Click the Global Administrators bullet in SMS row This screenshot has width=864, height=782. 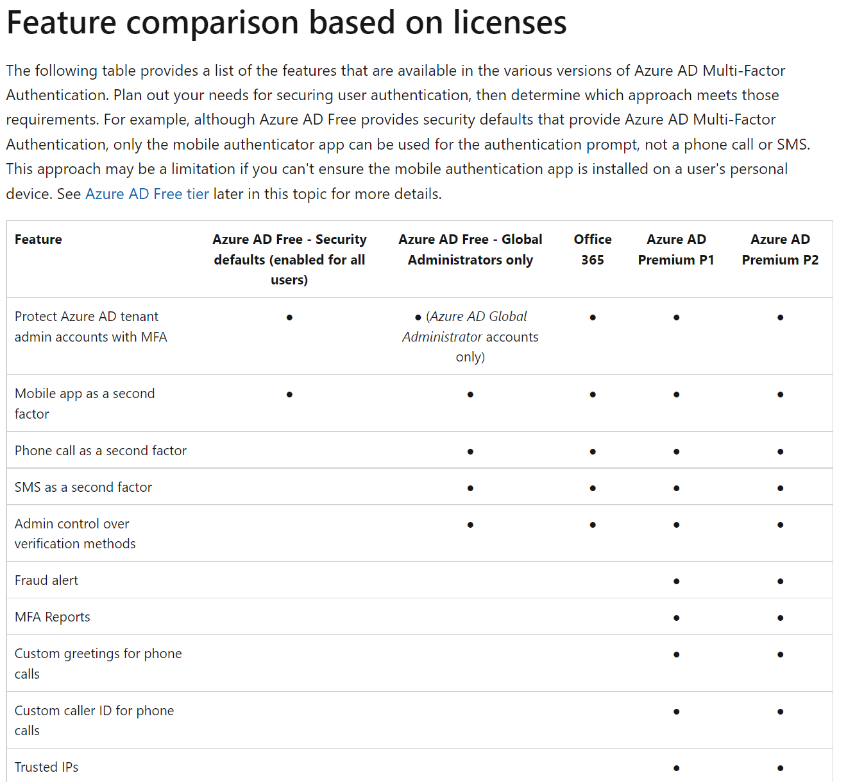coord(470,488)
